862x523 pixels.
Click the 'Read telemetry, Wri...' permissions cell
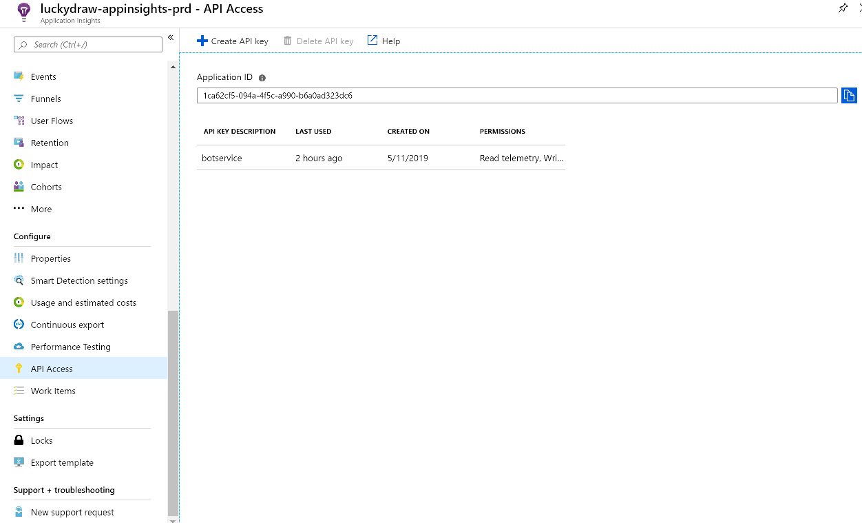522,158
